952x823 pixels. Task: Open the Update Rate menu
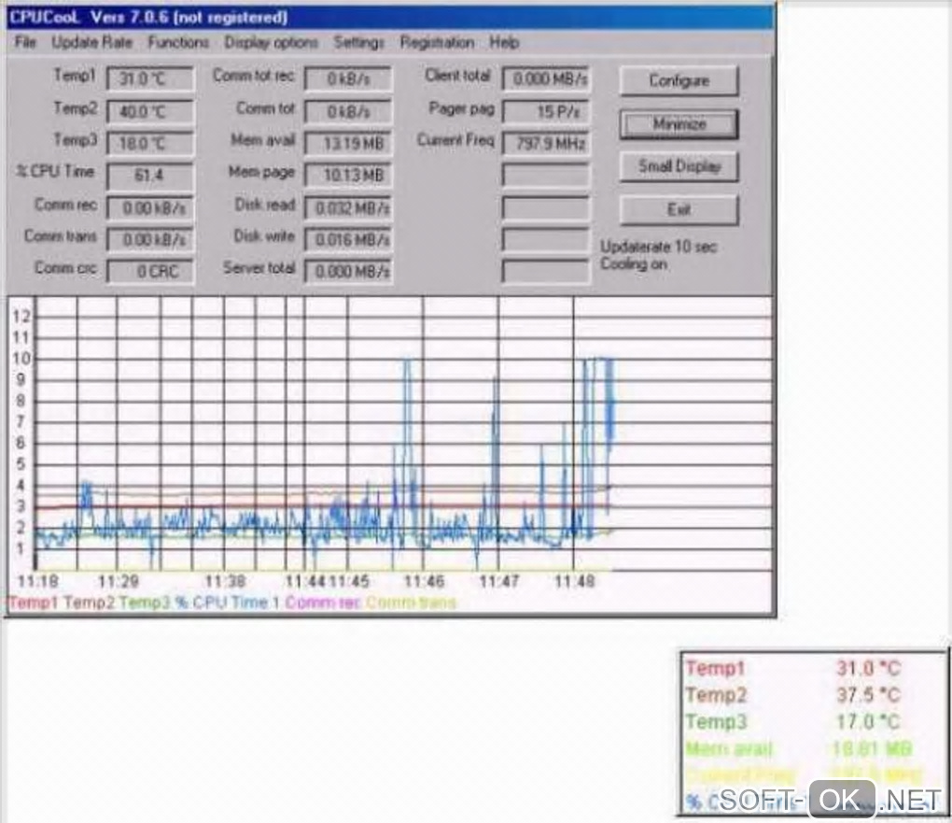click(x=91, y=42)
